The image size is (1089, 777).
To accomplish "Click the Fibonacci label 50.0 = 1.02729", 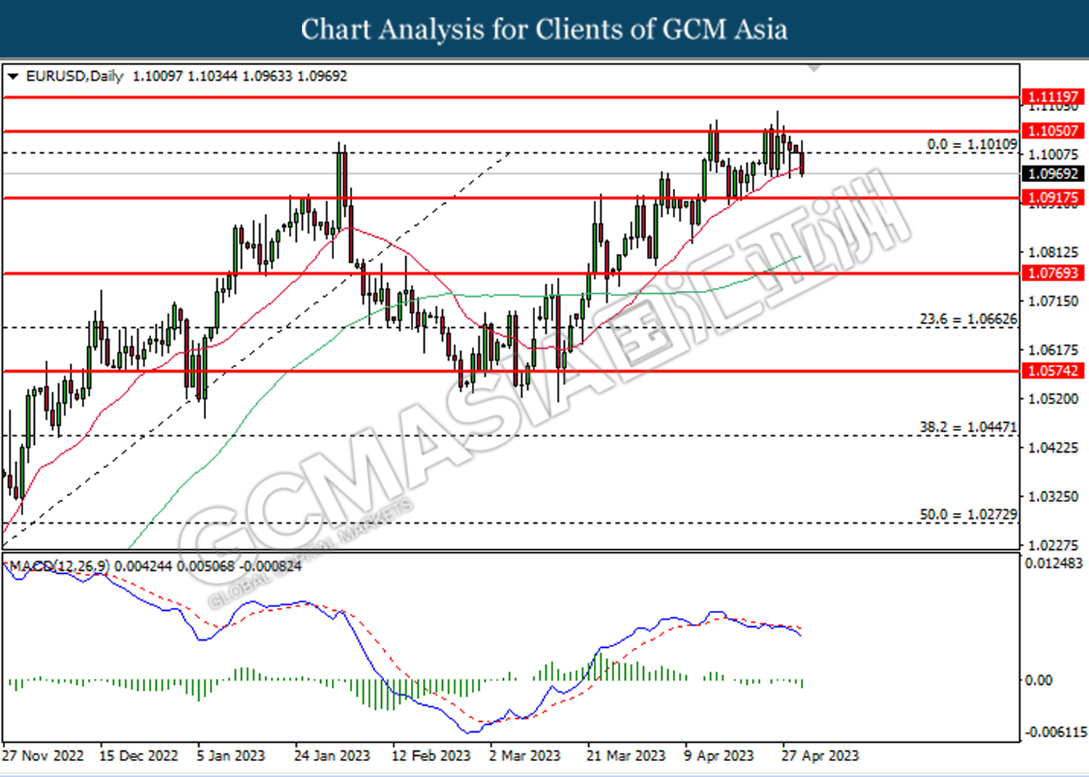I will (968, 514).
